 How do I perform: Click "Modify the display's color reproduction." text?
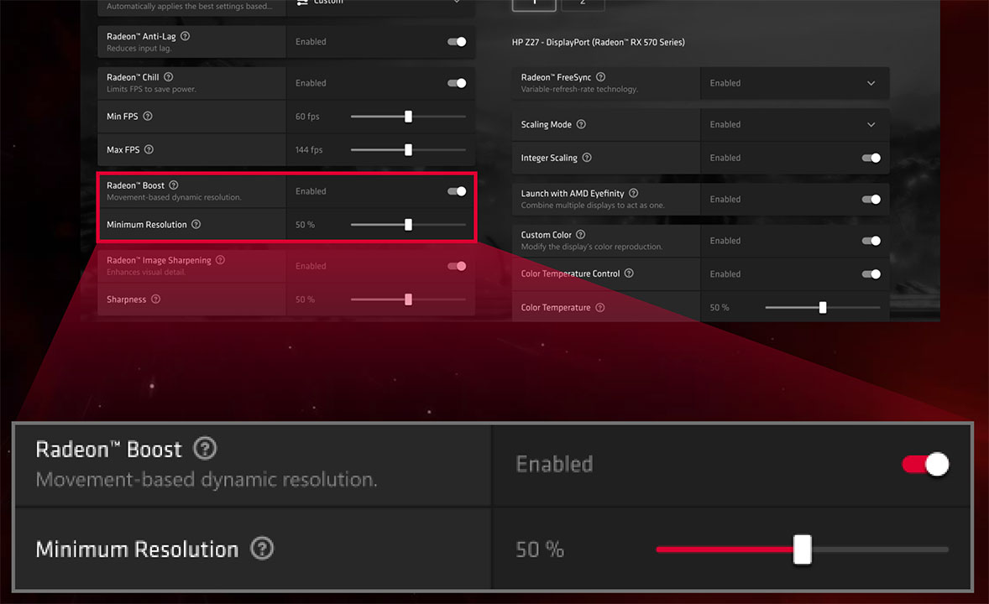592,247
